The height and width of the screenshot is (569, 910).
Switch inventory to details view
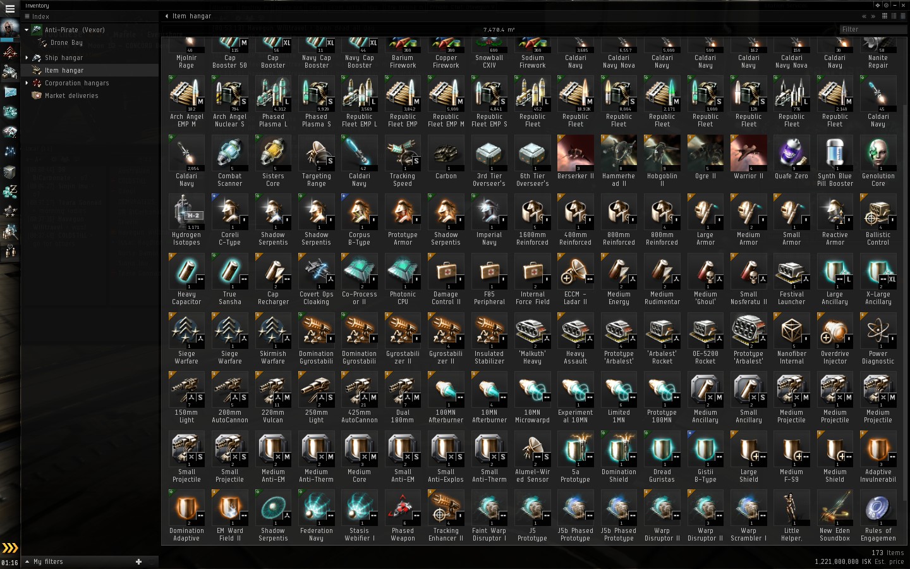click(893, 16)
